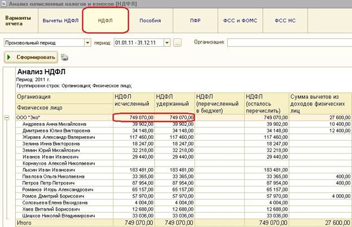Click the НДФЛ исчисленный column header
This screenshot has width=352, height=227.
(133, 101)
